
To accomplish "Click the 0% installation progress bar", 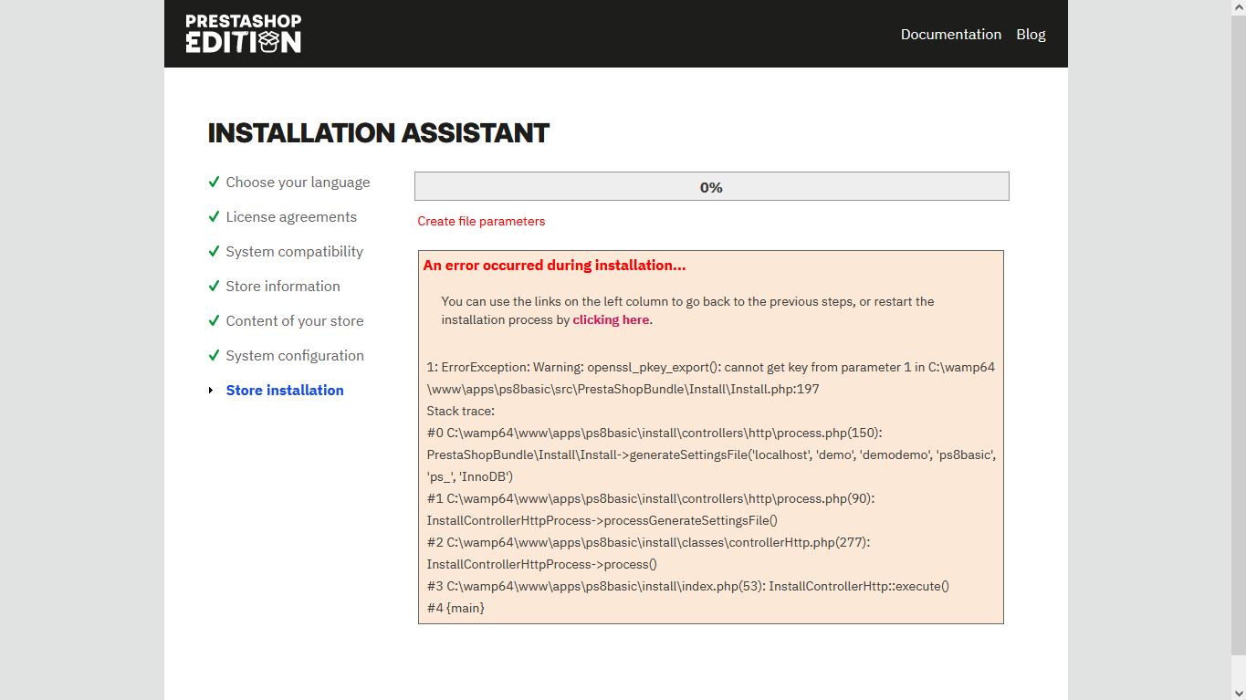I will [712, 186].
